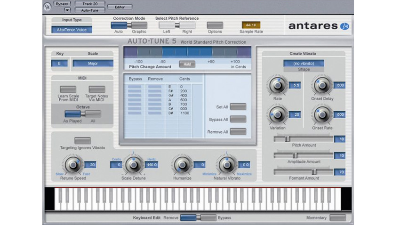Click the Retune Speed knob
Image resolution: width=400 pixels, height=225 pixels.
pos(73,165)
